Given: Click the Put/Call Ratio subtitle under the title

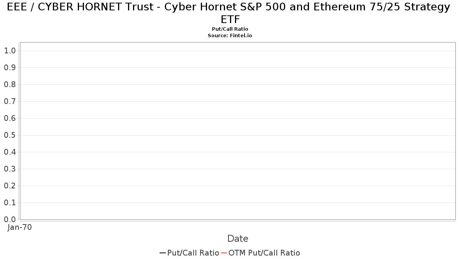Looking at the screenshot, I should pos(230,29).
